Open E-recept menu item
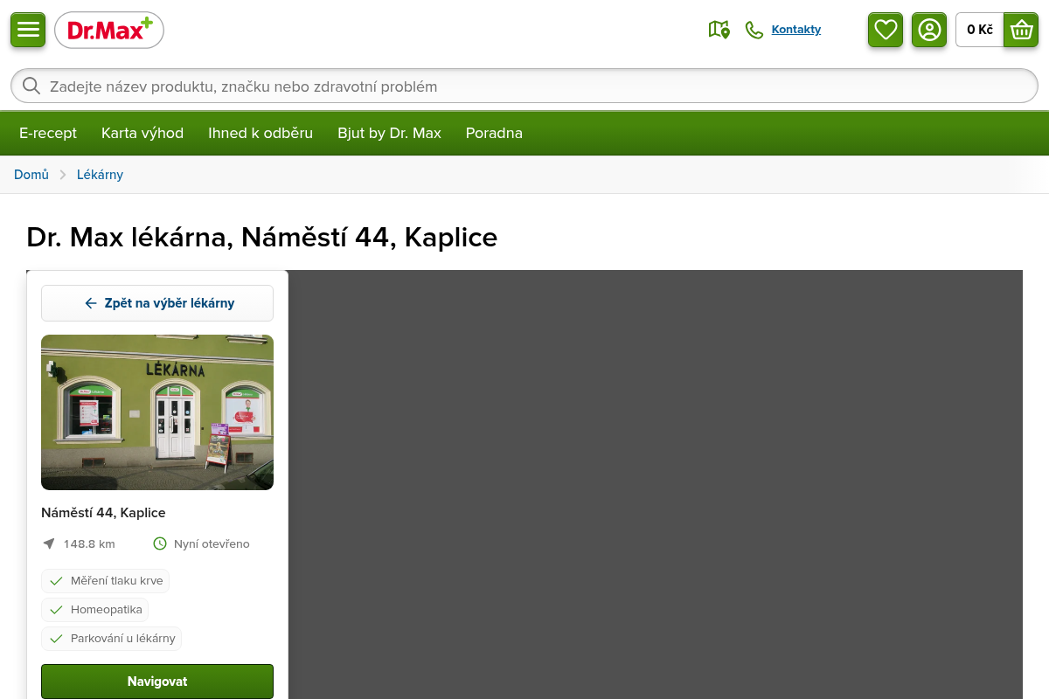This screenshot has width=1049, height=699. 48,133
